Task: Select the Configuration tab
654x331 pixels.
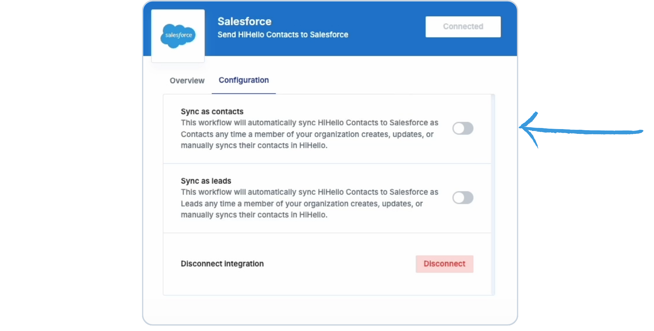Action: [x=244, y=80]
